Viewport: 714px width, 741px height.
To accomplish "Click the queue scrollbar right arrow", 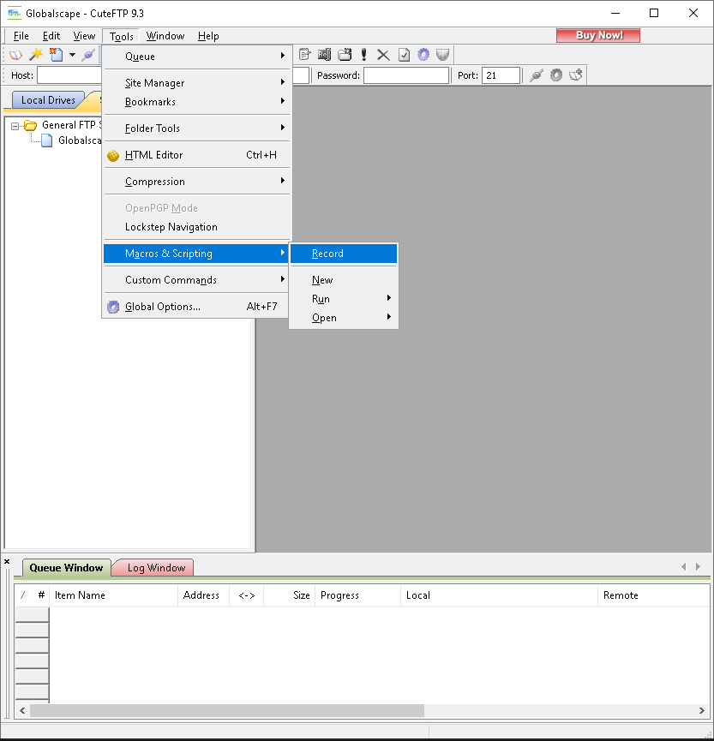I will (702, 710).
